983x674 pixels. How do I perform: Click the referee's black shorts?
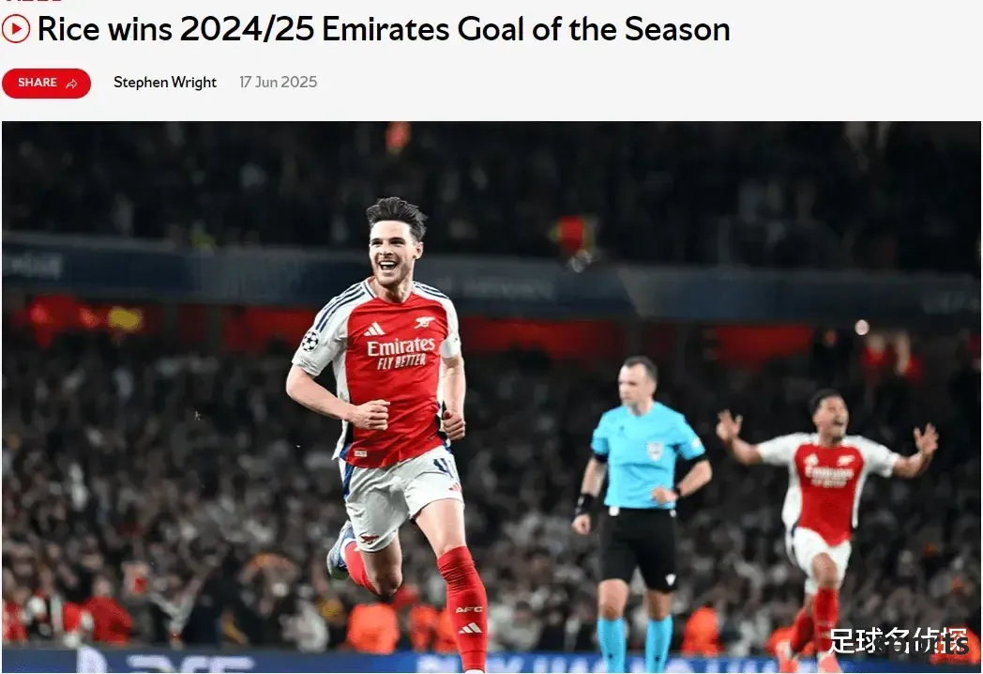639,548
